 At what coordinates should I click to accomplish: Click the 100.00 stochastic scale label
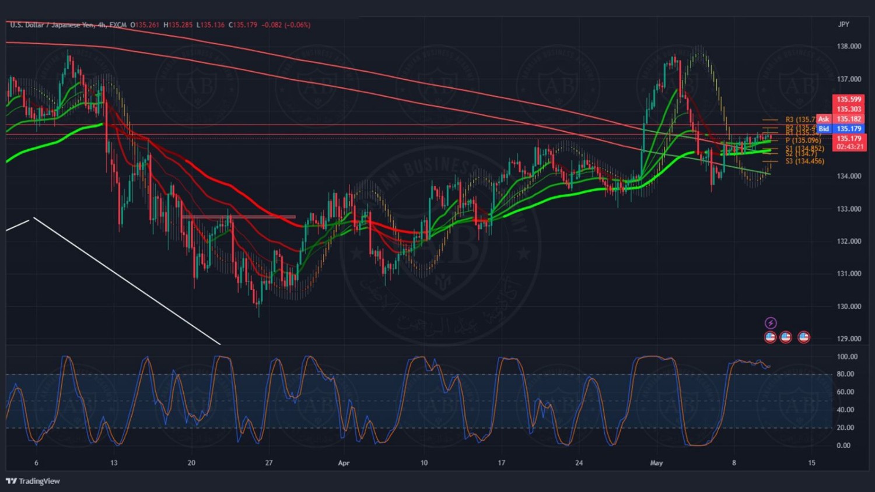pyautogui.click(x=847, y=357)
